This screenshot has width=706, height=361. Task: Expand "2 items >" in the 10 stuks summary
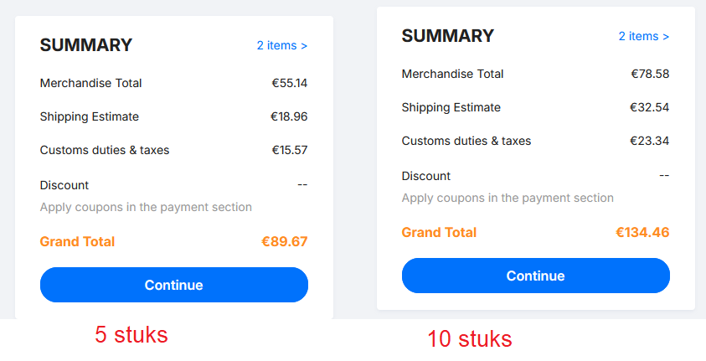tap(643, 36)
